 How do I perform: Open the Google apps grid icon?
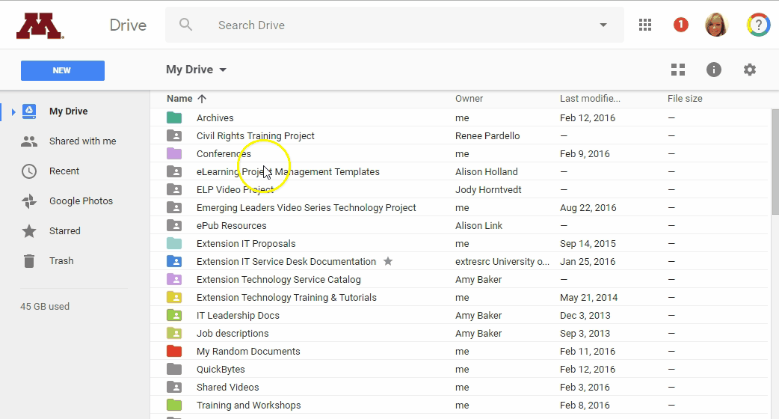(x=645, y=25)
